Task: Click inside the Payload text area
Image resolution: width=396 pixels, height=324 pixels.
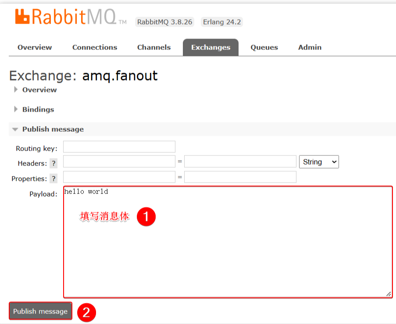Action: click(x=227, y=254)
